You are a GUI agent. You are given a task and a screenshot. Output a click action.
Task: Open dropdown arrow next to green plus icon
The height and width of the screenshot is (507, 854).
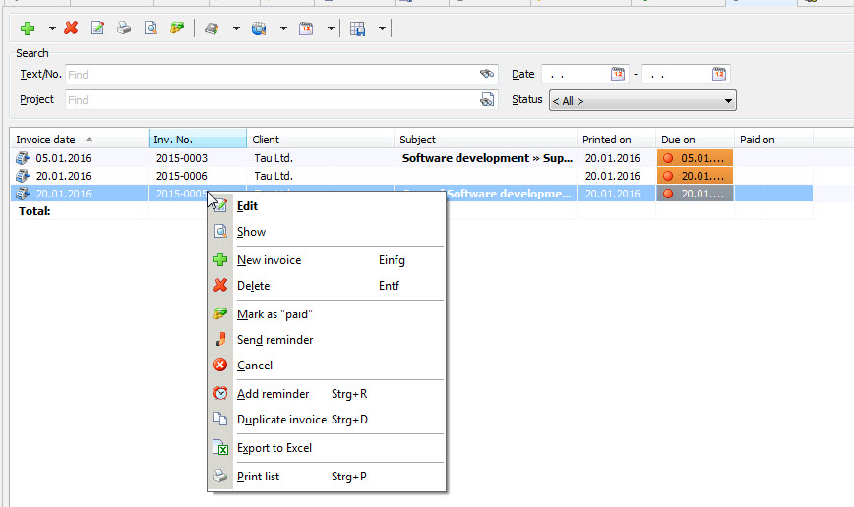(52, 28)
